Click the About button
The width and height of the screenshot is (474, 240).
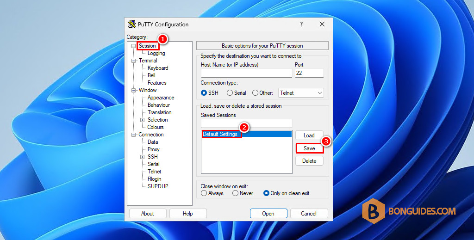tap(148, 214)
